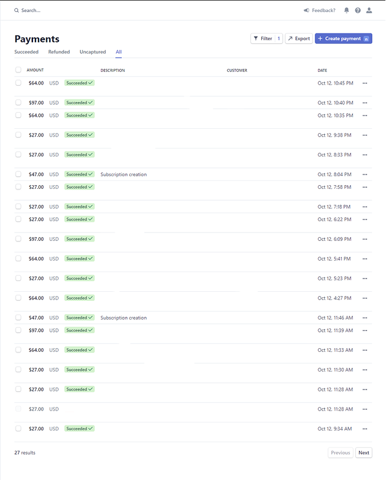386x480 pixels.
Task: Click the megaphone Feedback icon
Action: (x=306, y=10)
